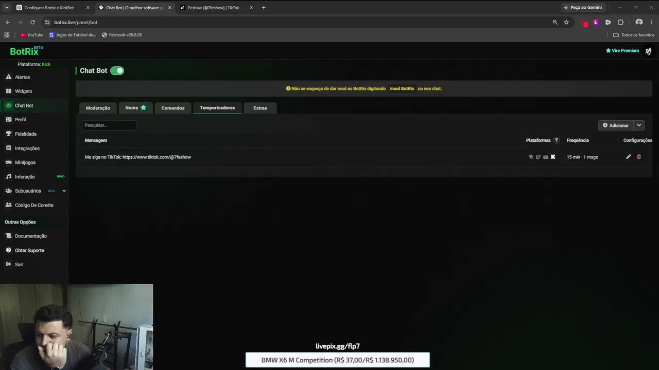Expand the Subusuários chevron
Image resolution: width=659 pixels, height=370 pixels.
coord(64,191)
